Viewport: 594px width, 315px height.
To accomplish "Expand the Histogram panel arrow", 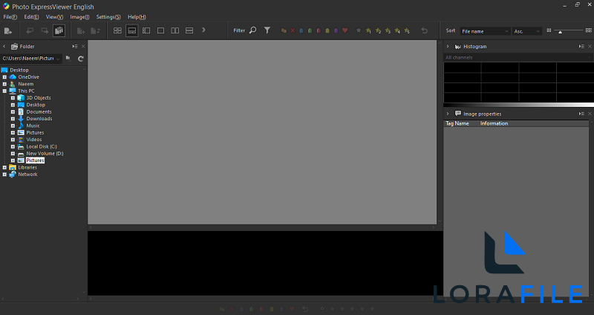I will click(x=448, y=46).
